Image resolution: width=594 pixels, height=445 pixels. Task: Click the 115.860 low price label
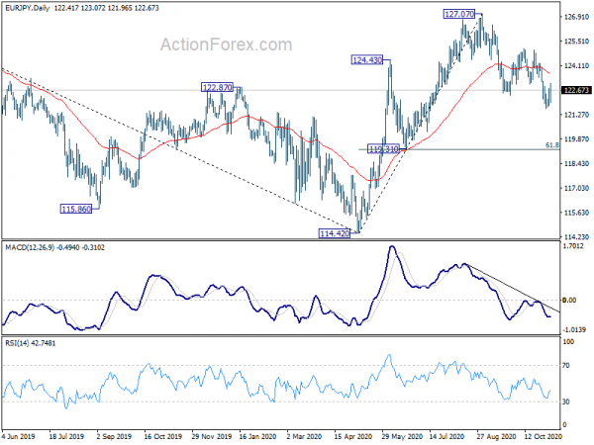76,209
